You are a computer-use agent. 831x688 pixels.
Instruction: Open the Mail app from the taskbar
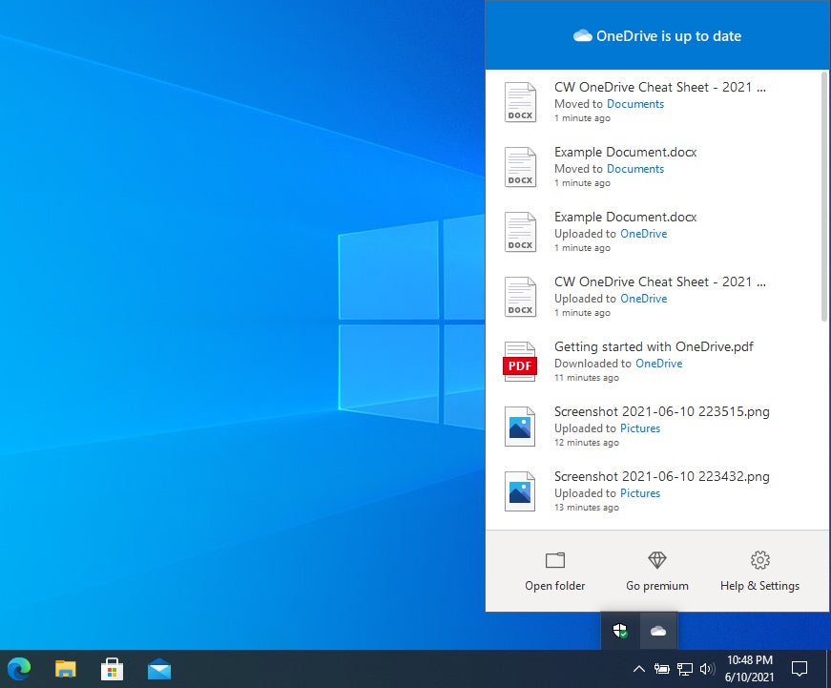pos(159,669)
